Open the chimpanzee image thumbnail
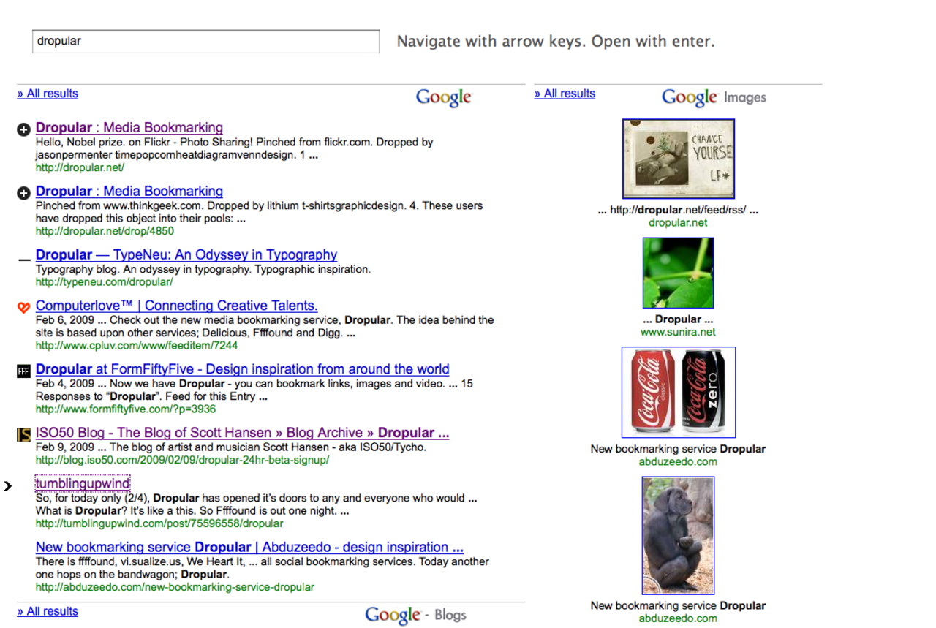 678,535
